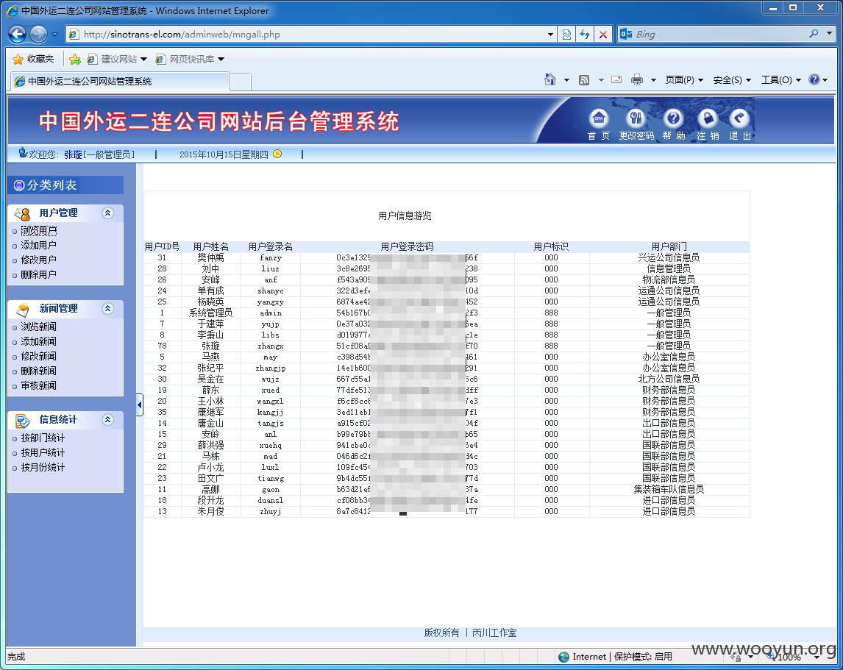Screen dimensions: 843x670
Task: Open the zoom level 100% dropdown
Action: (817, 657)
